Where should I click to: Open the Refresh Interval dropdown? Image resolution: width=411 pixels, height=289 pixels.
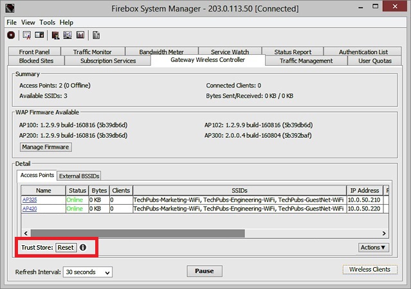[87, 272]
